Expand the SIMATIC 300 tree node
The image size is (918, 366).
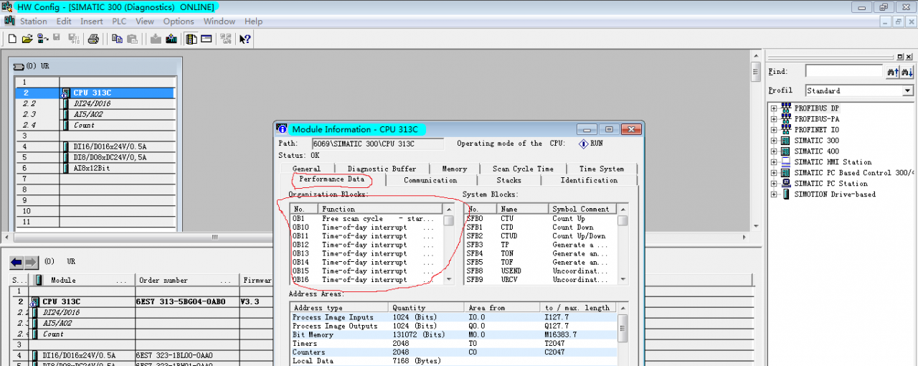(774, 141)
